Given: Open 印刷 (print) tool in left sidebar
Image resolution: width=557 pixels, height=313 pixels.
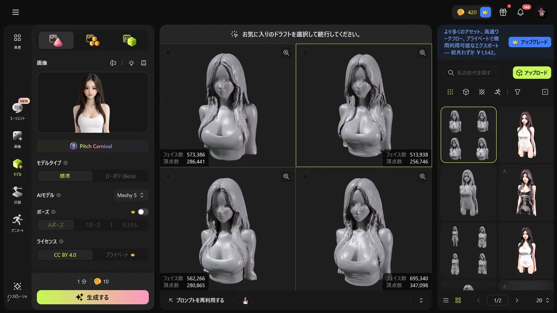Looking at the screenshot, I should coord(17,195).
